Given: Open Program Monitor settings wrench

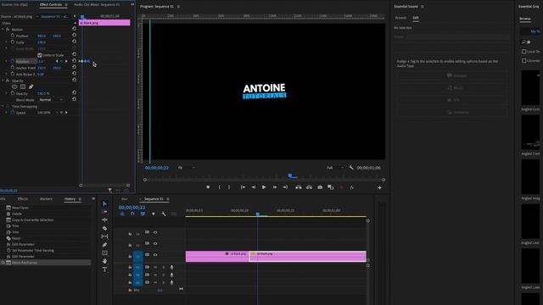Looking at the screenshot, I should point(351,168).
